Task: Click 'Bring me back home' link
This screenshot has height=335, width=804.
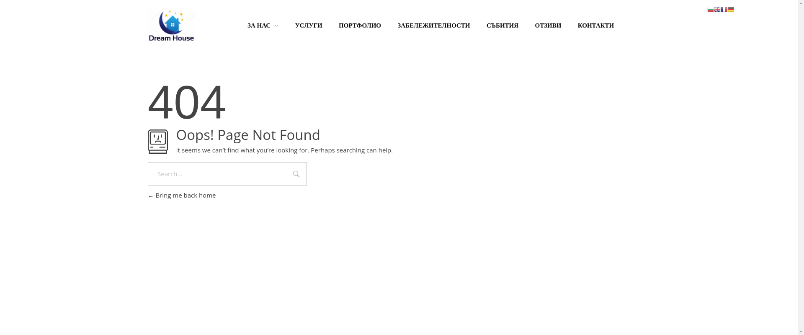Action: [x=182, y=195]
